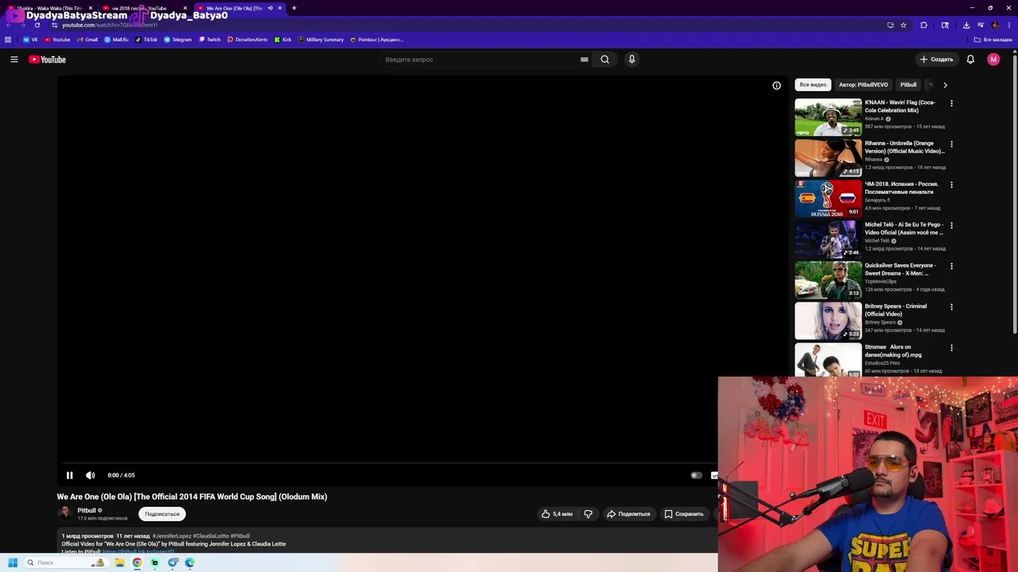Reload the page with the refresh icon
This screenshot has height=572, width=1018.
(37, 25)
